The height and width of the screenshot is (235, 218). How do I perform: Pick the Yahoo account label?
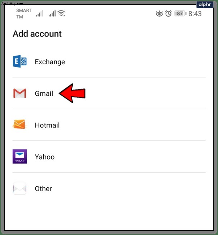[45, 157]
